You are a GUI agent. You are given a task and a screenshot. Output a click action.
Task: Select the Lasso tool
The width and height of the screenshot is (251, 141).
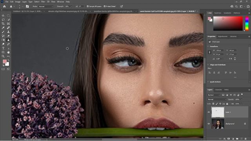tap(3, 20)
